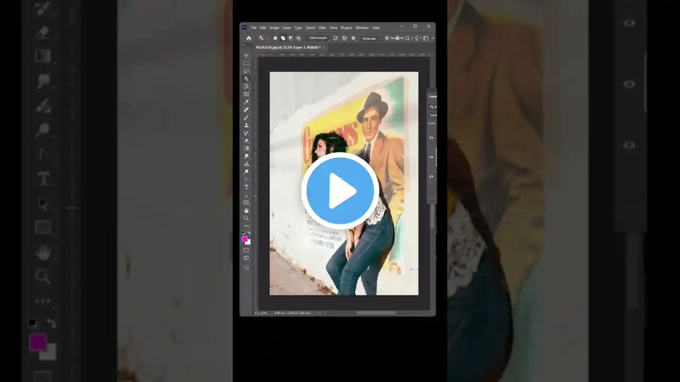Click the white background color swatch
This screenshot has width=680, height=382.
(249, 242)
